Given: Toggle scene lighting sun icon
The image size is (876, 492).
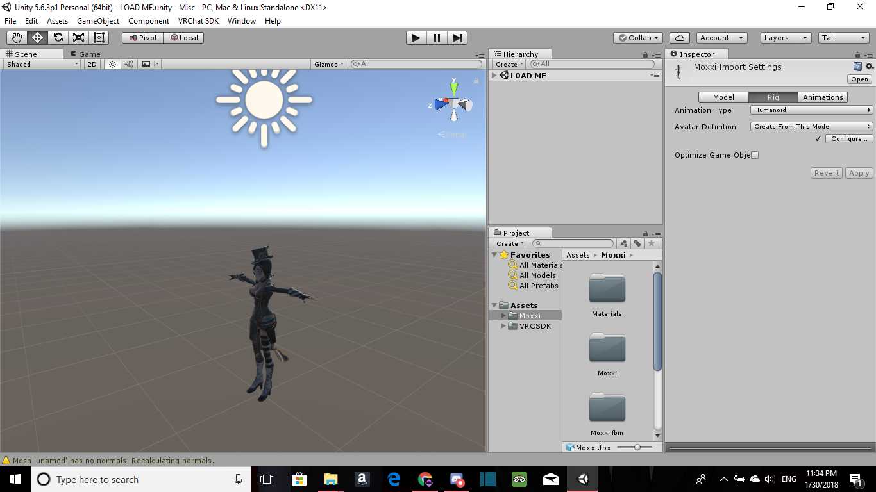Looking at the screenshot, I should (113, 64).
